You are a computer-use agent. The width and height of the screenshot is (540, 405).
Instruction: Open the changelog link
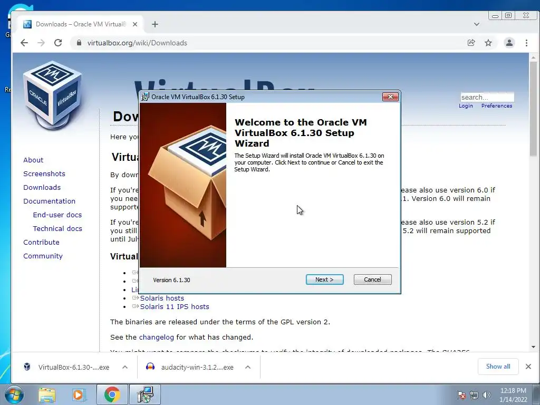pyautogui.click(x=156, y=337)
